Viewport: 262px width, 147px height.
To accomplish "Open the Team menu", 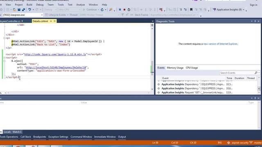I will (x=51, y=4).
